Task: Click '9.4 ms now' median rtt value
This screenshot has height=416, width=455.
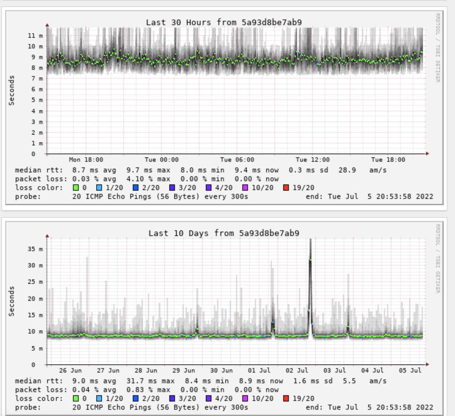Action: [x=256, y=170]
